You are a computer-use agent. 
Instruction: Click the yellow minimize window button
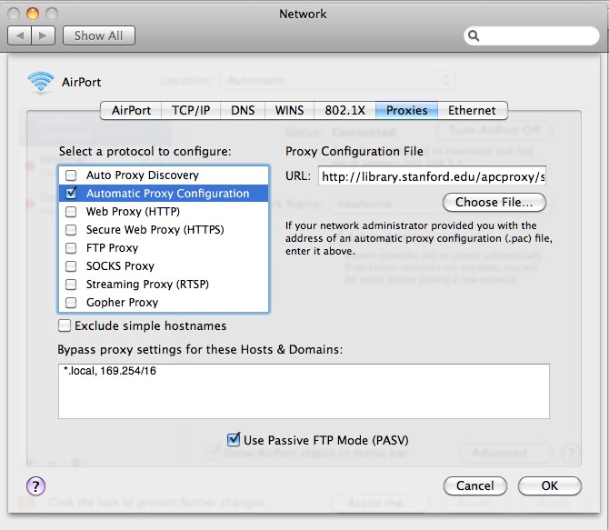pos(33,14)
